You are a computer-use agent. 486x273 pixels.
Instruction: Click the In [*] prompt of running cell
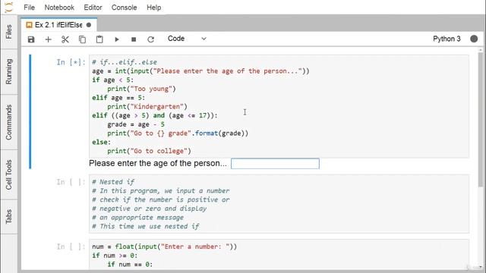click(x=71, y=62)
